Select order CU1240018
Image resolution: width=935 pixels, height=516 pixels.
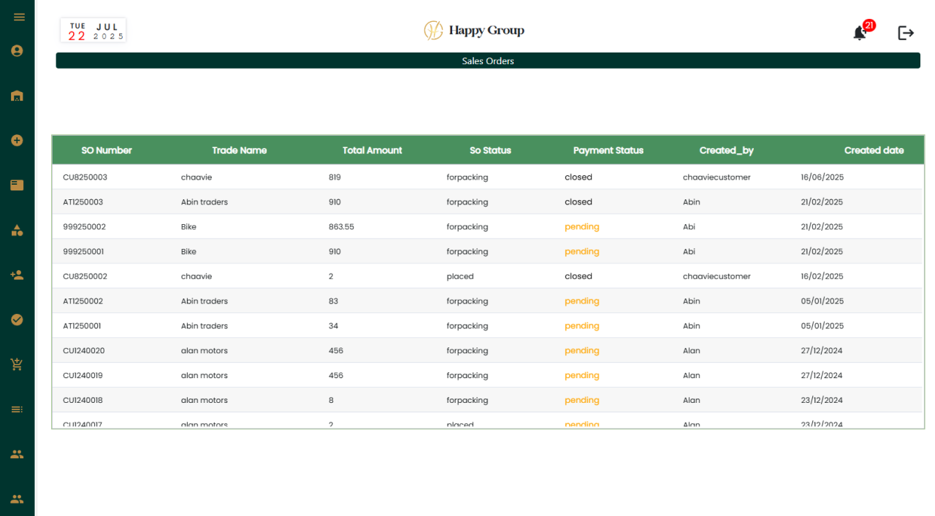point(83,401)
